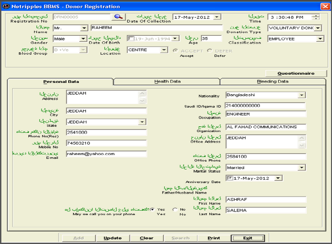Screen dimensions: 332x244
Task: Close the Donor Registration window
Action: tap(325, 6)
